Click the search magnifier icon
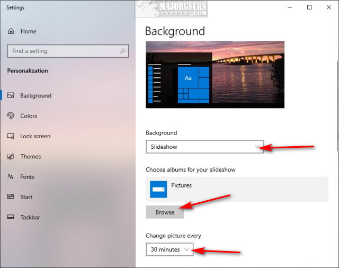This screenshot has height=268, width=339. [x=123, y=51]
